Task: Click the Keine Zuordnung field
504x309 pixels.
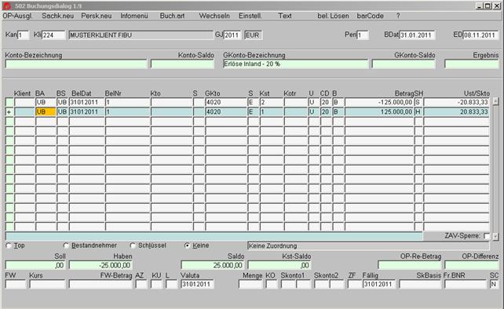Action: [x=368, y=246]
